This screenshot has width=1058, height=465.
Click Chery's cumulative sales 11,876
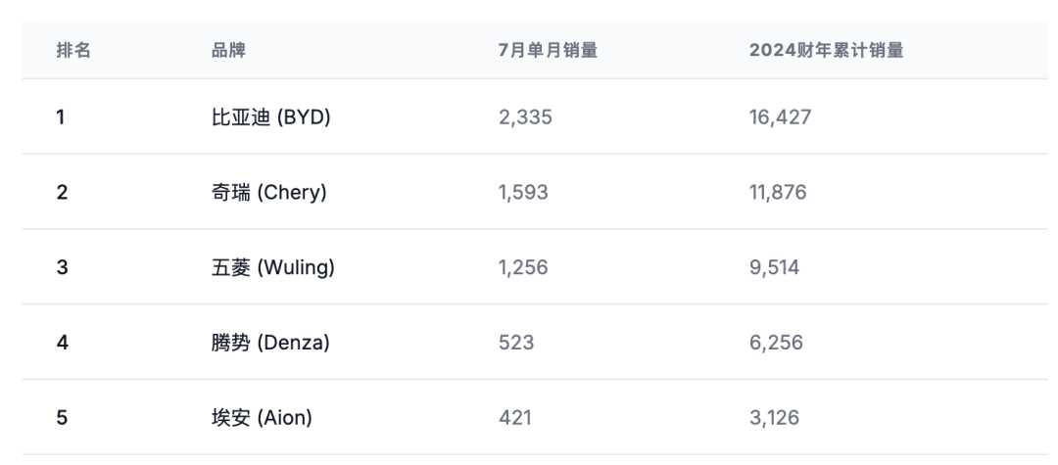click(x=778, y=193)
